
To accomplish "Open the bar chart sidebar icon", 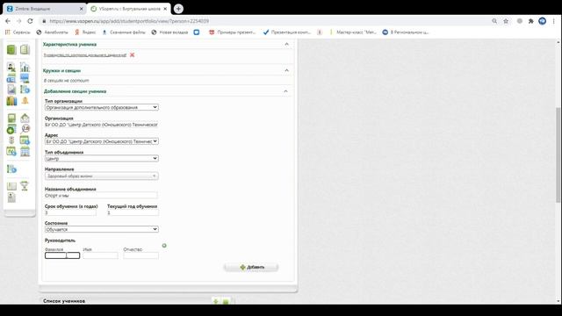I will [x=25, y=67].
